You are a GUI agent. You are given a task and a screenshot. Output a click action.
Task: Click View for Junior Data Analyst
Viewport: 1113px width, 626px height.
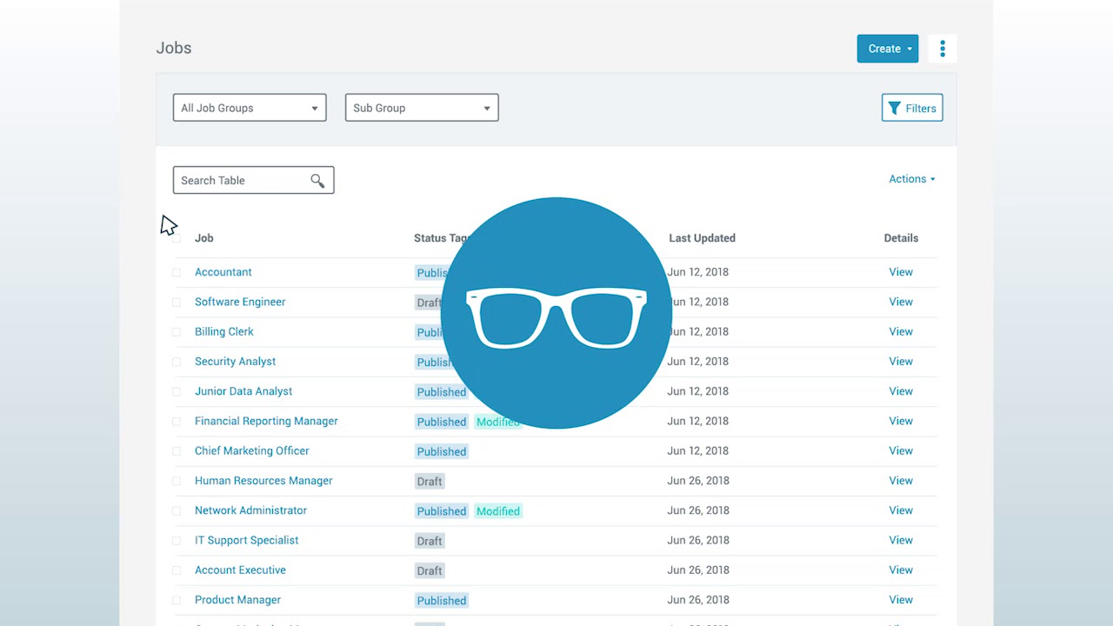click(901, 391)
